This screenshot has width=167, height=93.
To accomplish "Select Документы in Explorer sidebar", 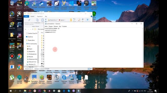I will tap(31, 51).
